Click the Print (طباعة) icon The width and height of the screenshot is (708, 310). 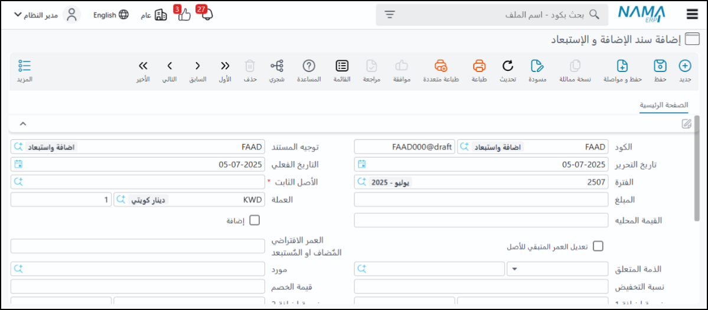(479, 66)
